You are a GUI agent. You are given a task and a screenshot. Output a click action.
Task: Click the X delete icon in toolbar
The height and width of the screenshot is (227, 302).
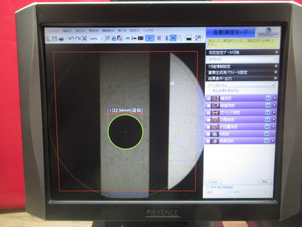pyautogui.click(x=84, y=38)
